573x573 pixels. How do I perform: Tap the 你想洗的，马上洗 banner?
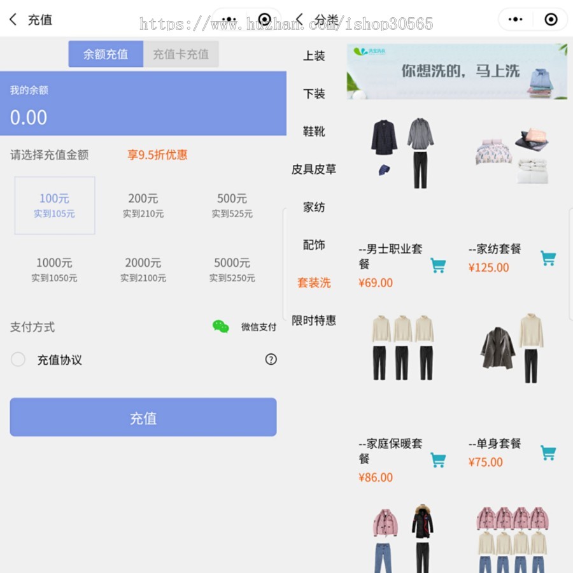pyautogui.click(x=456, y=71)
